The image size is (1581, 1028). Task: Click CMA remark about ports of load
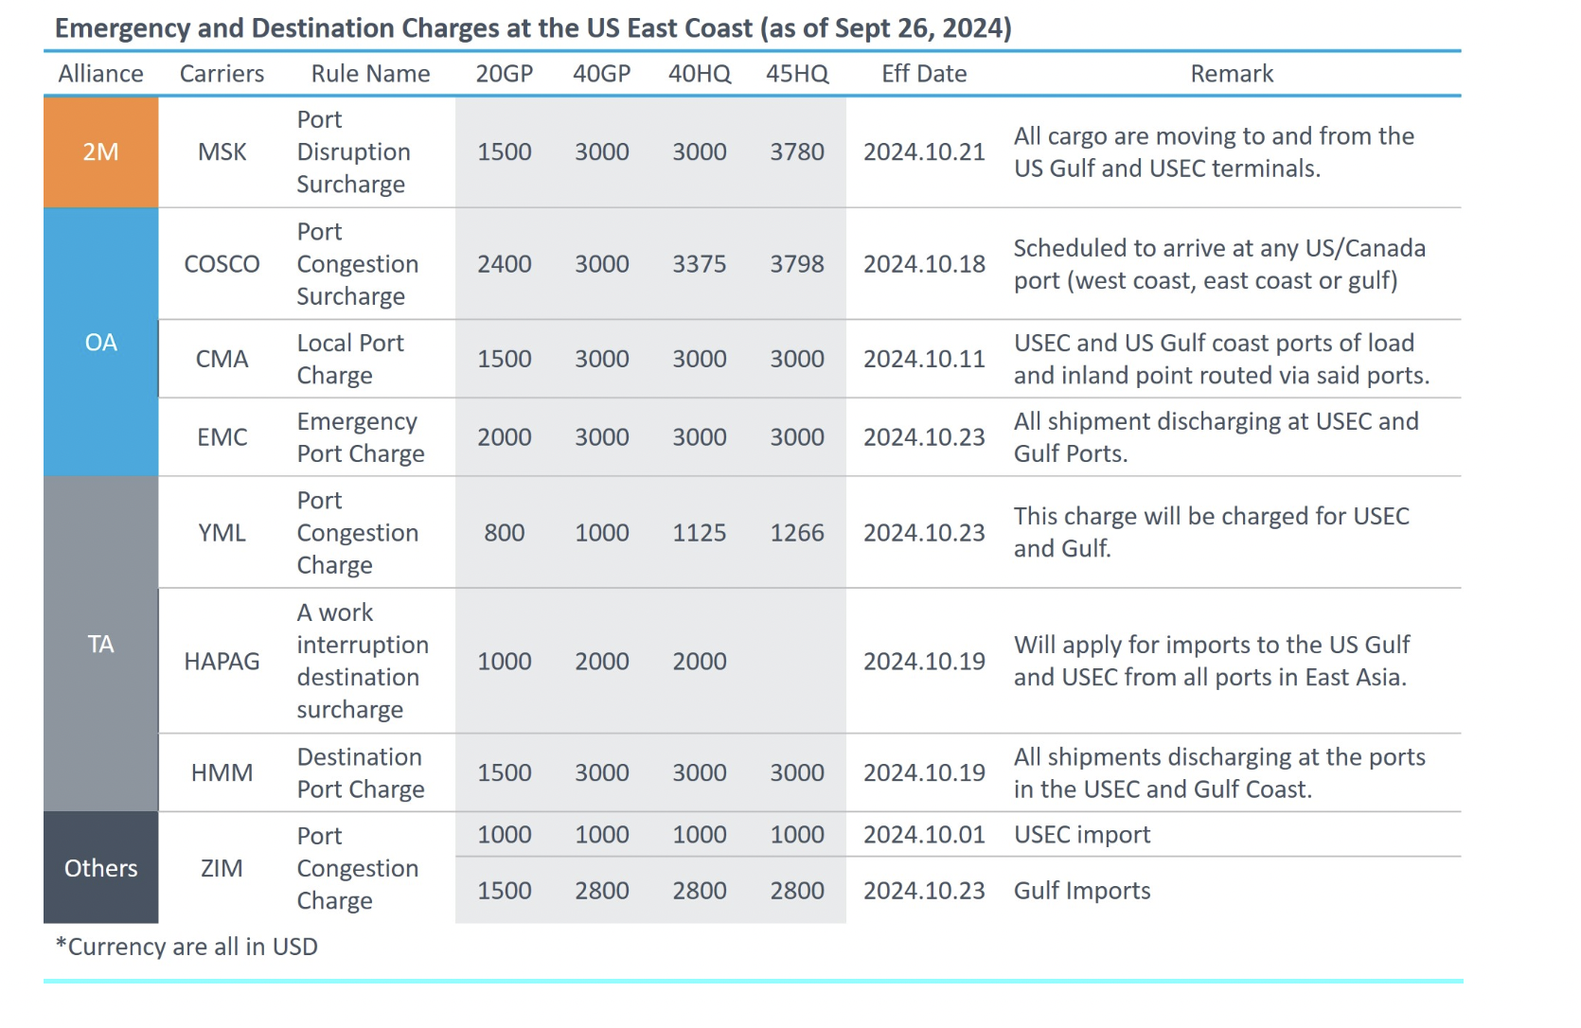tap(1222, 359)
